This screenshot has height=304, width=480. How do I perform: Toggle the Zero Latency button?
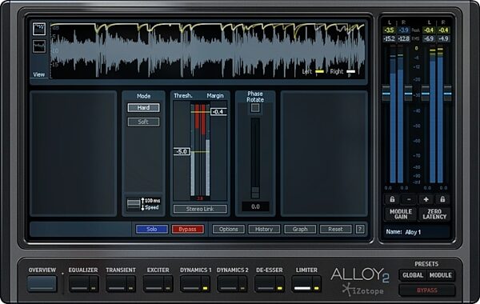(434, 214)
